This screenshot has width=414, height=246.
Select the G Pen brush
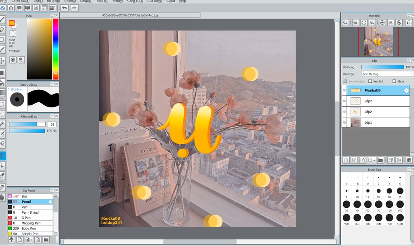pyautogui.click(x=30, y=218)
